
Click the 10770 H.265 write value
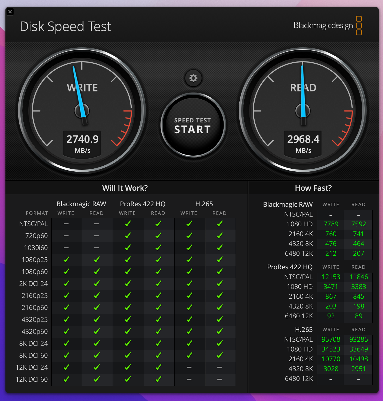331,359
